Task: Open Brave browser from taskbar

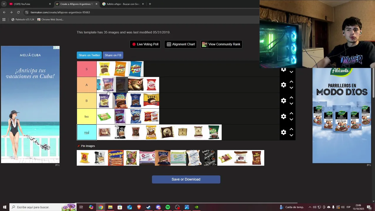Action: click(139, 207)
